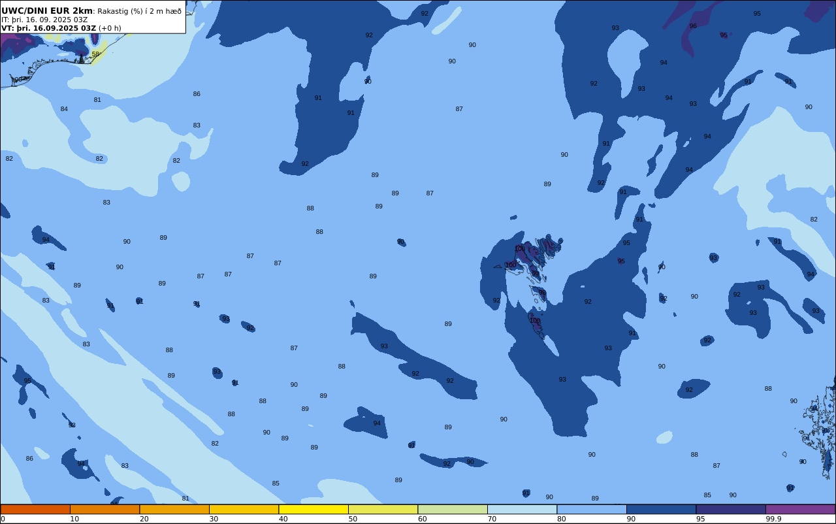Image resolution: width=836 pixels, height=524 pixels.
Task: Click the 'Rakastig (%) í 2 m hæð' label
Action: coord(139,11)
